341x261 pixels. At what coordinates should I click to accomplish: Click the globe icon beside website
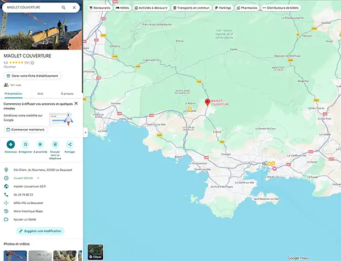click(6, 187)
